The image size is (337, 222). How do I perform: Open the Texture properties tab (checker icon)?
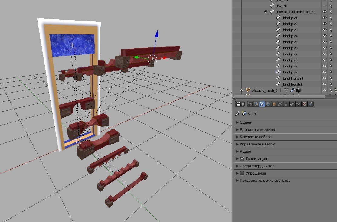304,104
